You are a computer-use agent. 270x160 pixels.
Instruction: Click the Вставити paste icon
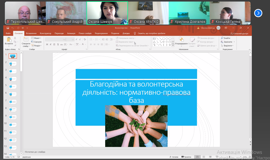click(9, 40)
